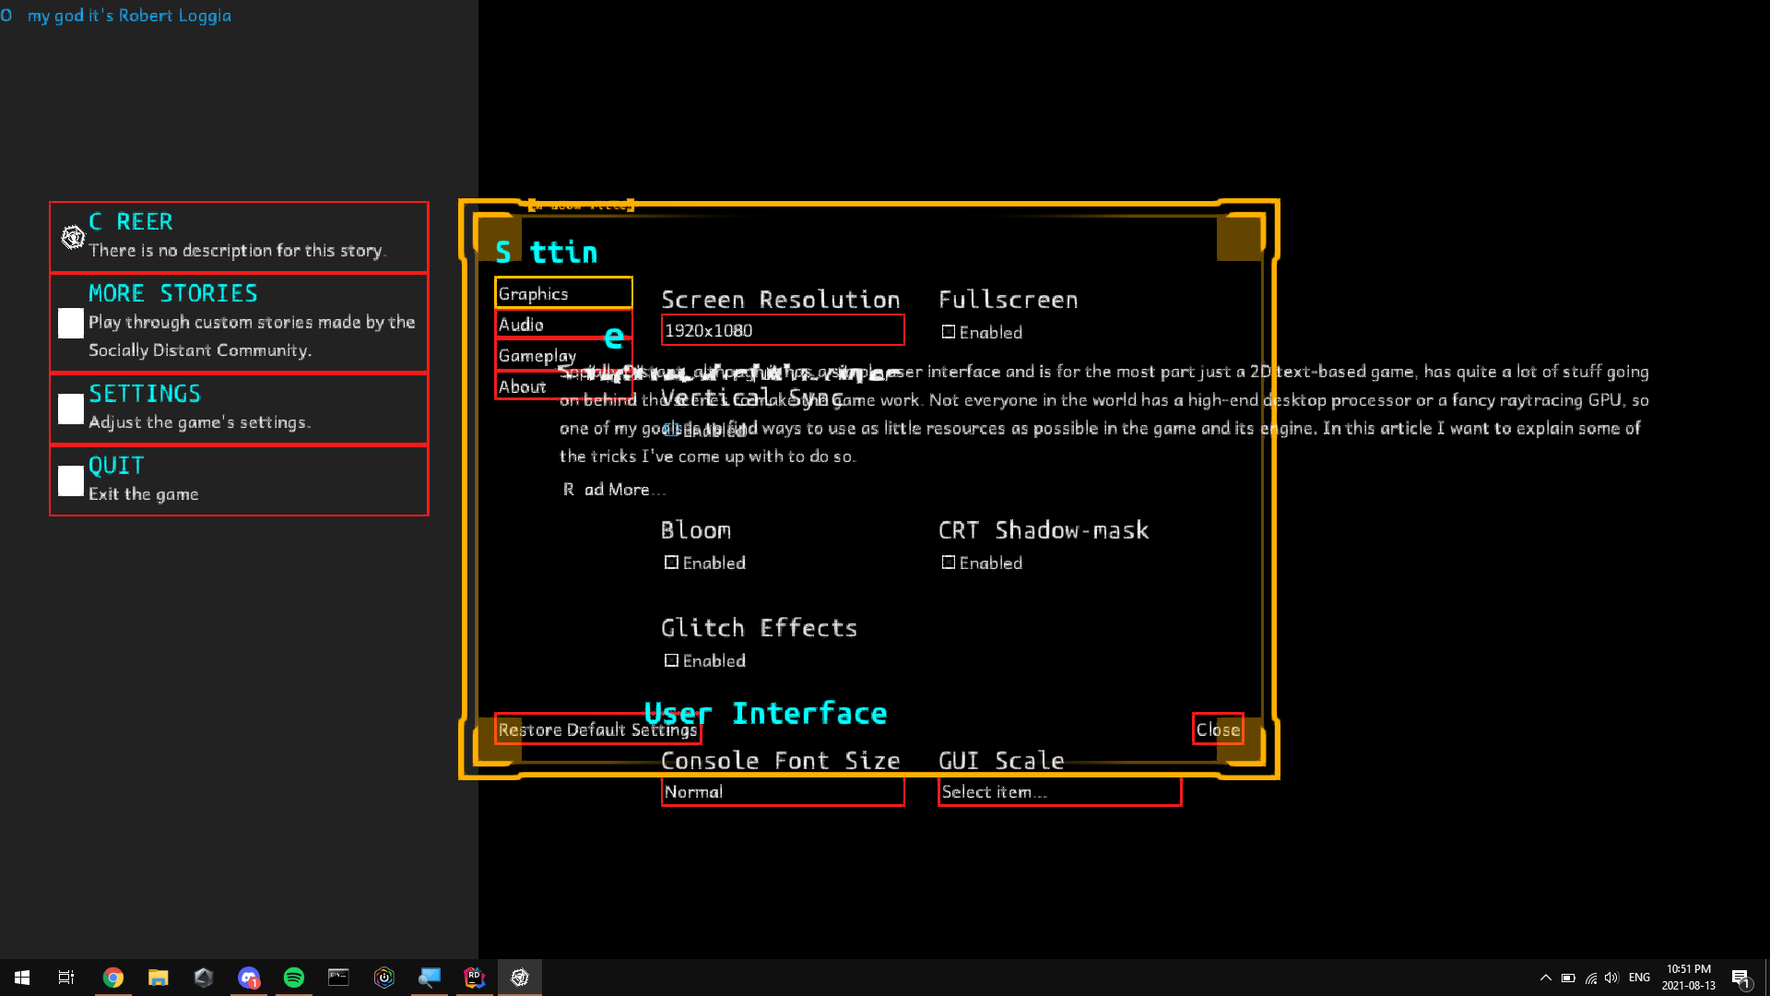Image resolution: width=1770 pixels, height=996 pixels.
Task: Open Google Chrome from the taskbar
Action: tap(113, 978)
